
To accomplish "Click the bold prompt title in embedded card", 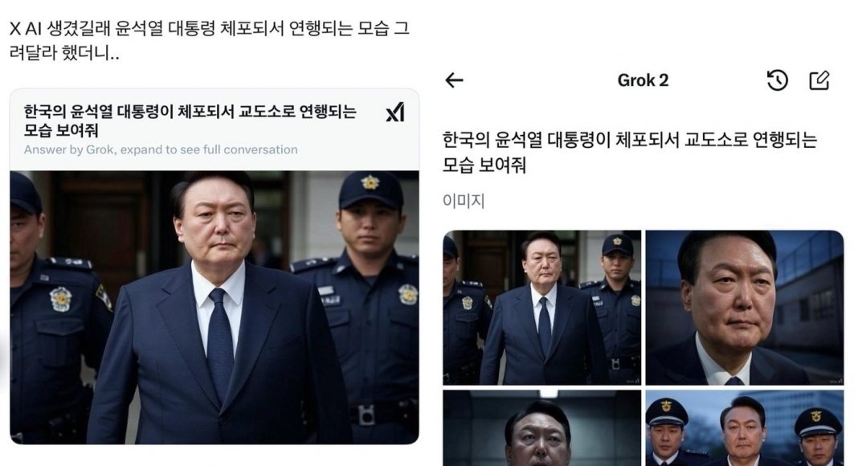I will 190,121.
